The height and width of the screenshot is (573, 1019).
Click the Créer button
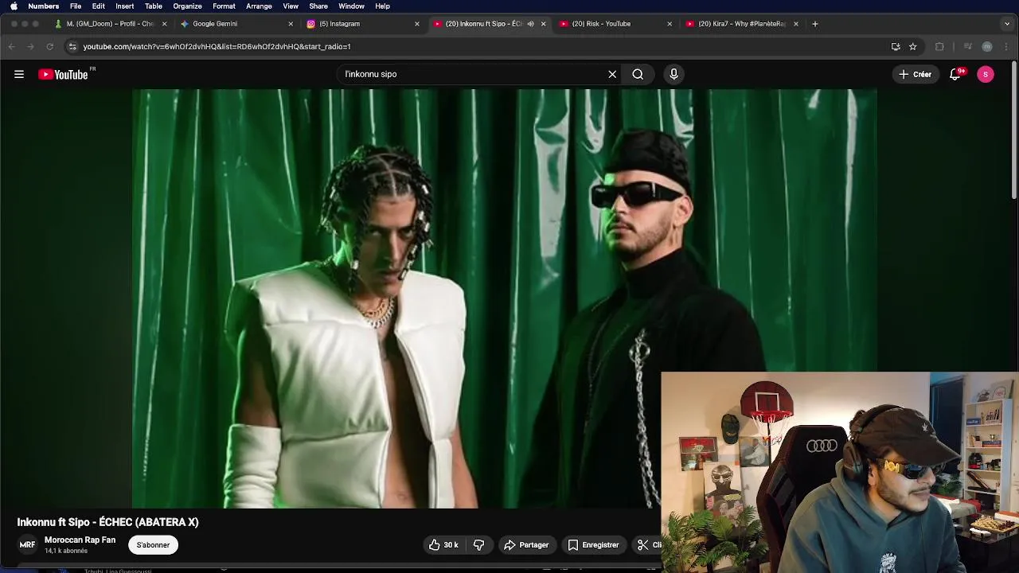pos(916,74)
